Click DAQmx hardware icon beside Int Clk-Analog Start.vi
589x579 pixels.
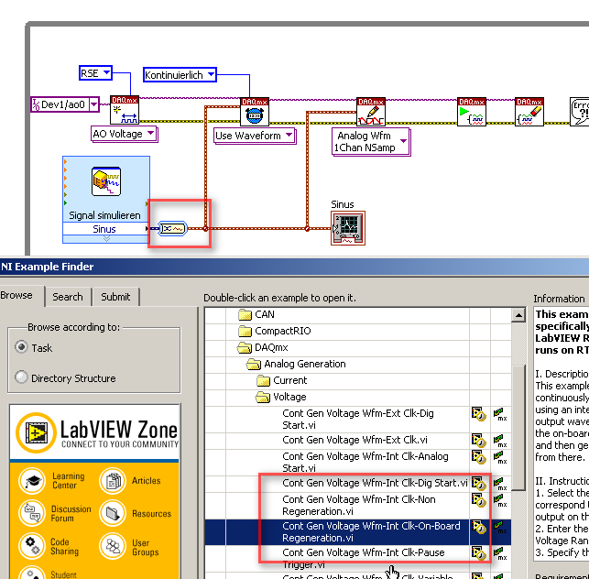[500, 457]
